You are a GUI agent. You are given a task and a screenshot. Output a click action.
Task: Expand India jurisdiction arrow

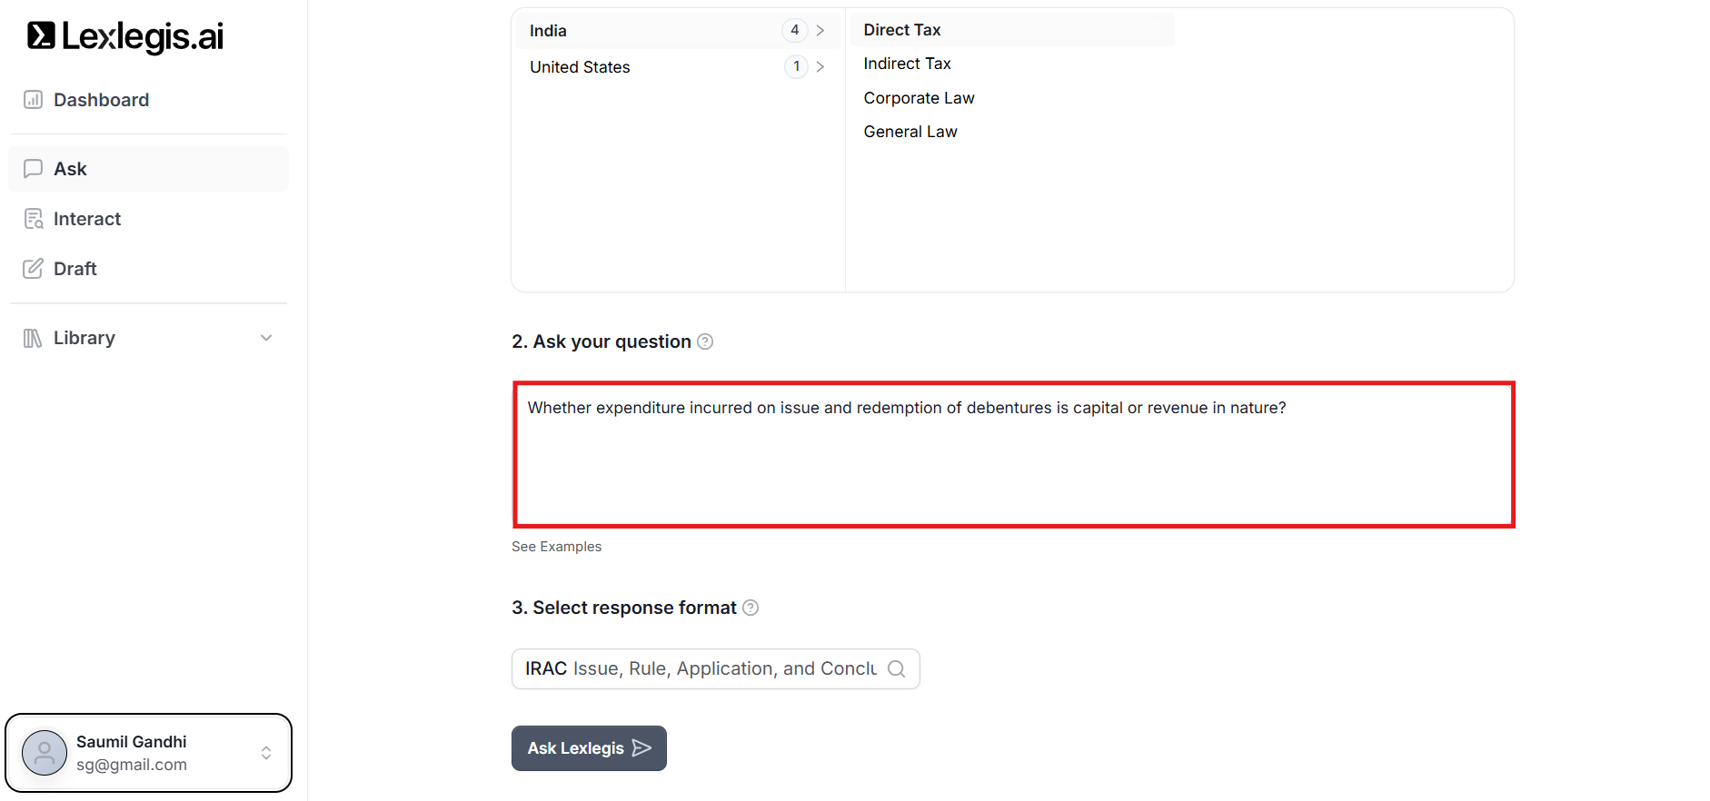[820, 31]
